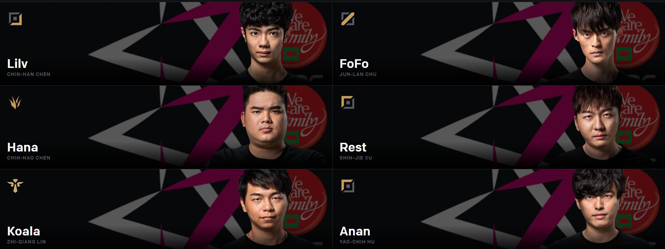Click the role icon above Anan

(348, 186)
